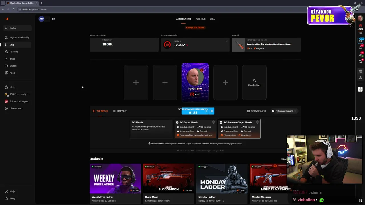
Task: Toggle Tylko zweryfikowani checkbox
Action: point(295,111)
